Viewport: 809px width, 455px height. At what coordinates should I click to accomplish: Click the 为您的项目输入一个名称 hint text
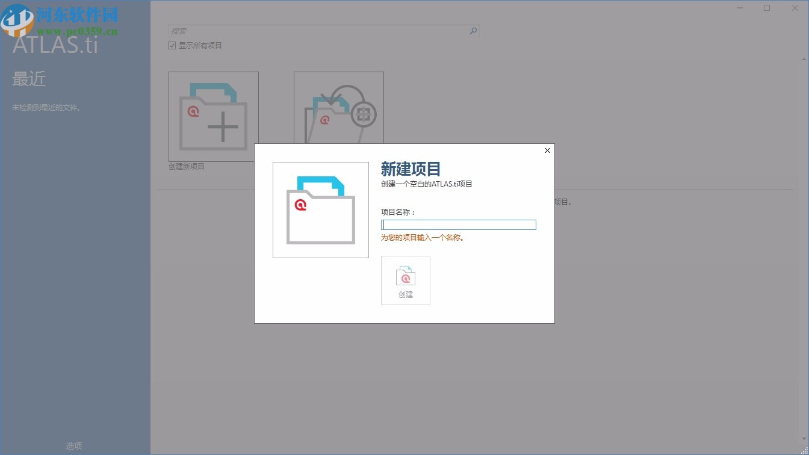point(423,238)
